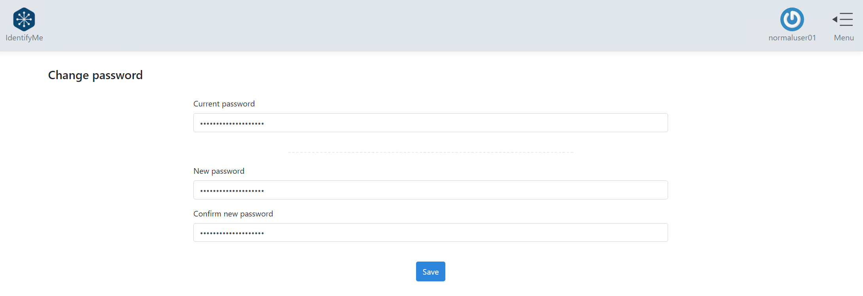Click the masked dots in Confirm new password
The width and height of the screenshot is (863, 296).
(x=232, y=233)
